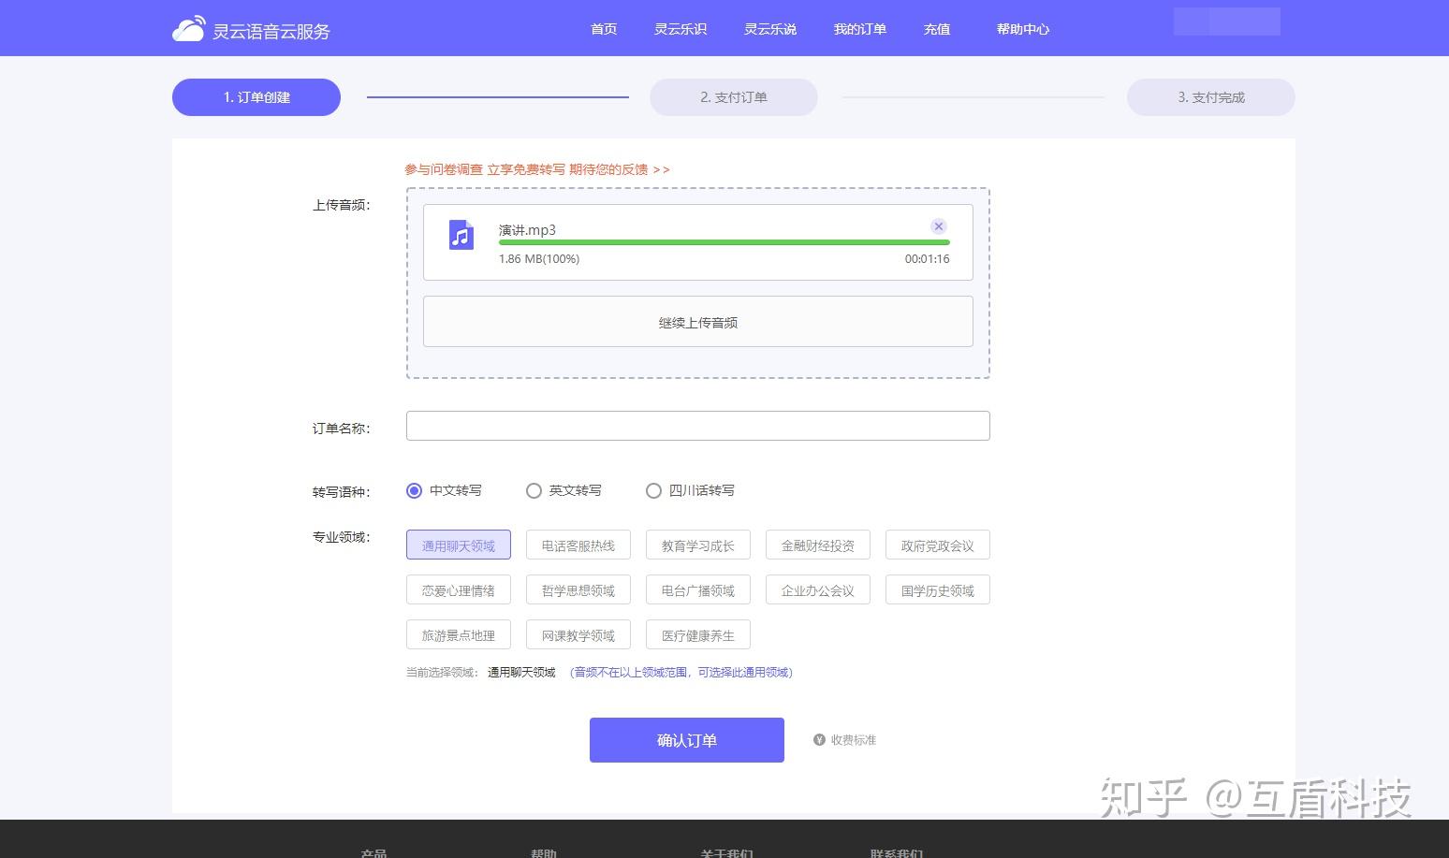Remove 演讲.mp3 with the X icon
1449x858 pixels.
[939, 226]
